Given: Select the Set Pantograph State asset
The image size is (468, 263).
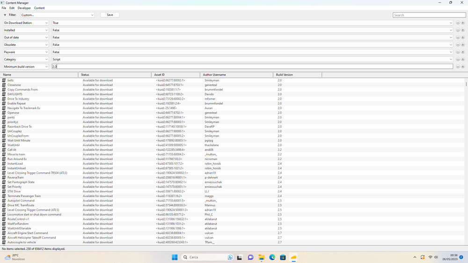Looking at the screenshot, I should tap(21, 182).
